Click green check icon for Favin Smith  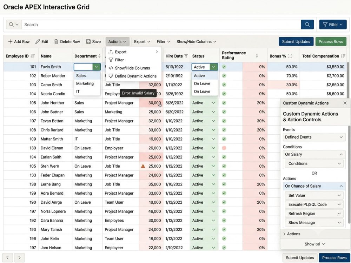tap(224, 67)
